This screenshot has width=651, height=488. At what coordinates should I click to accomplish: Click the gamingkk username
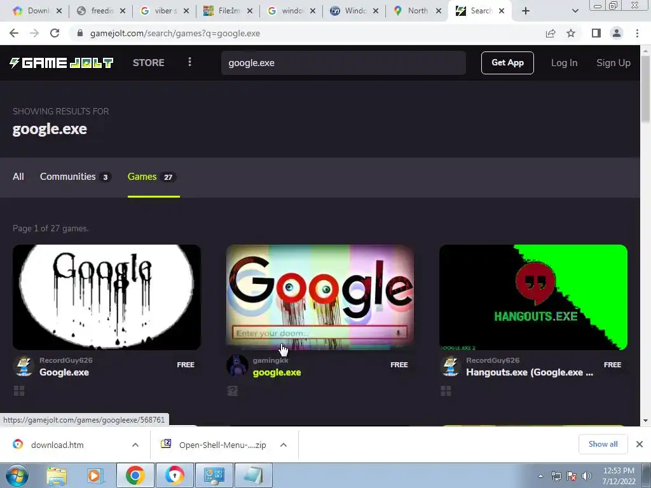[270, 360]
